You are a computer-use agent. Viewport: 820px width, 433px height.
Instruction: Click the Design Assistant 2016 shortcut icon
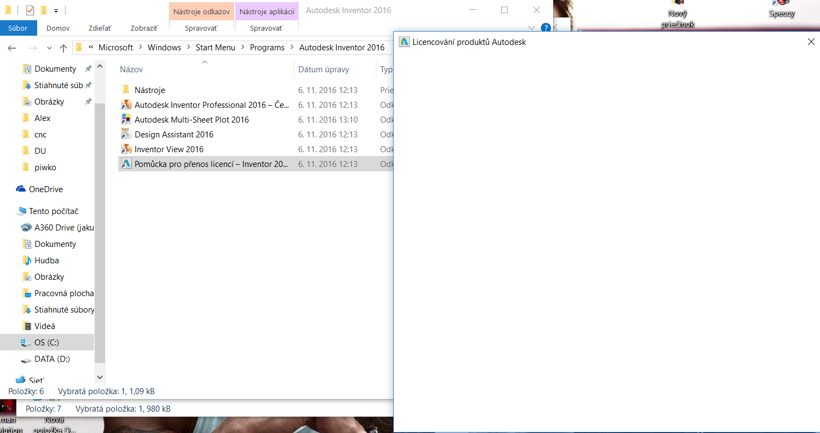click(126, 135)
